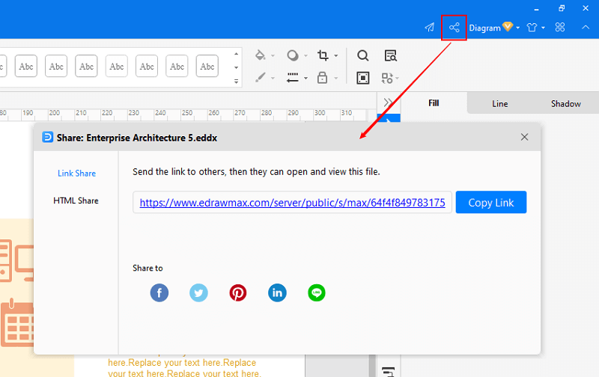This screenshot has height=377, width=599.
Task: Open the Diagram premium menu
Action: click(x=494, y=28)
